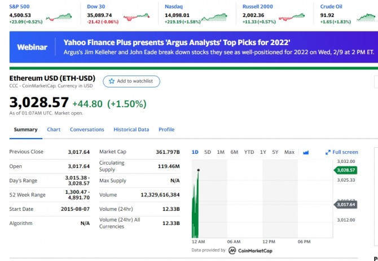Click the gray 3,017.64 previous close tag
Image resolution: width=378 pixels, height=261 pixels.
[x=345, y=205]
